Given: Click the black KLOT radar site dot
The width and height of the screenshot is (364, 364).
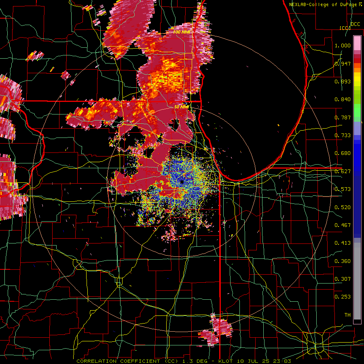Looking at the screenshot, I should [x=182, y=182].
